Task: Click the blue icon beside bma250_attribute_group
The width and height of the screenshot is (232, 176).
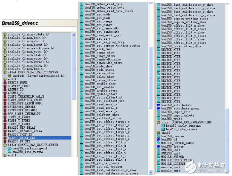Action: (159, 108)
